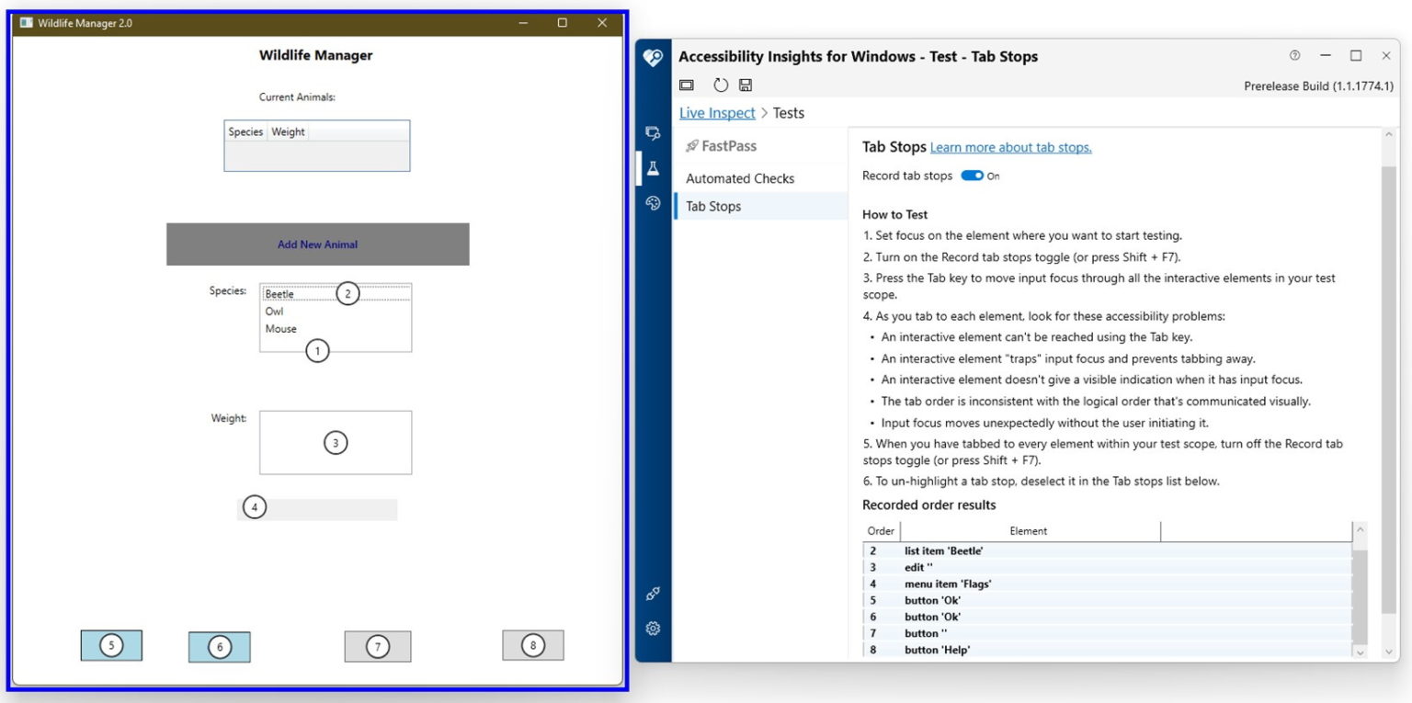The image size is (1412, 703).
Task: Click the plug-shaped icon above the gear
Action: click(653, 593)
